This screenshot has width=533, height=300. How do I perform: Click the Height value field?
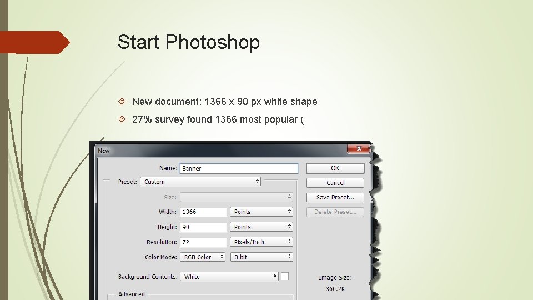[203, 227]
